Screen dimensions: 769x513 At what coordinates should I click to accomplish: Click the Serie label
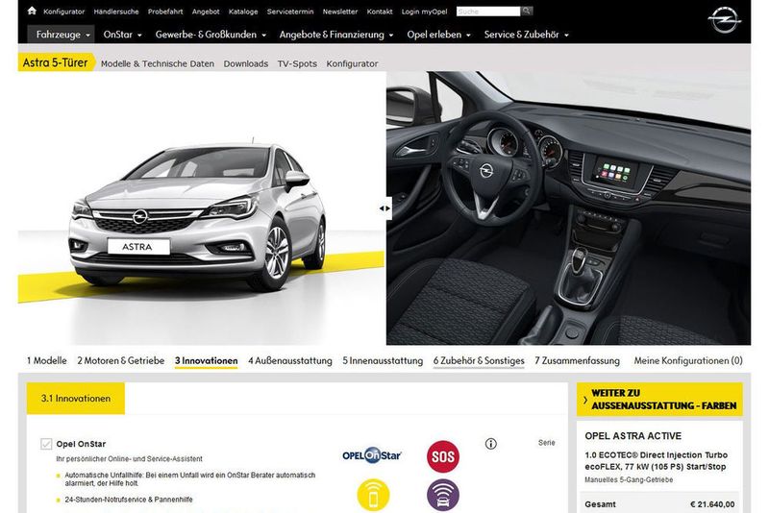(x=546, y=443)
